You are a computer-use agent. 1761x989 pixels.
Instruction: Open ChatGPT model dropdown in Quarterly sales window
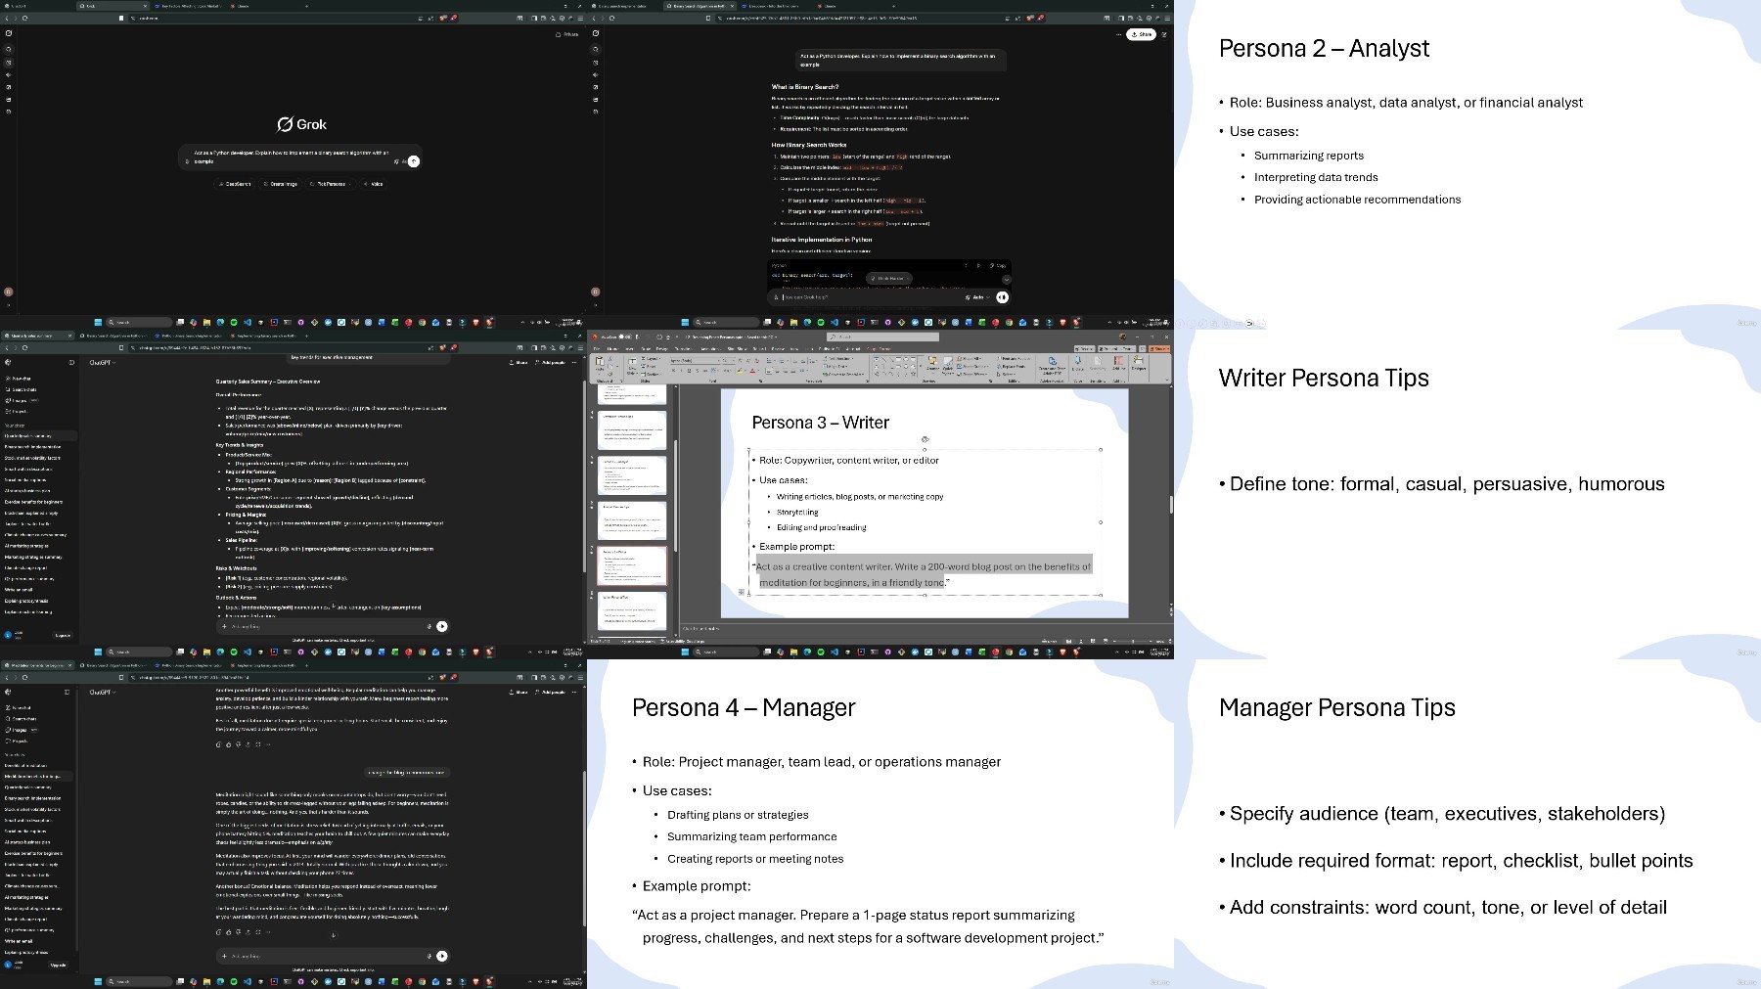click(102, 362)
